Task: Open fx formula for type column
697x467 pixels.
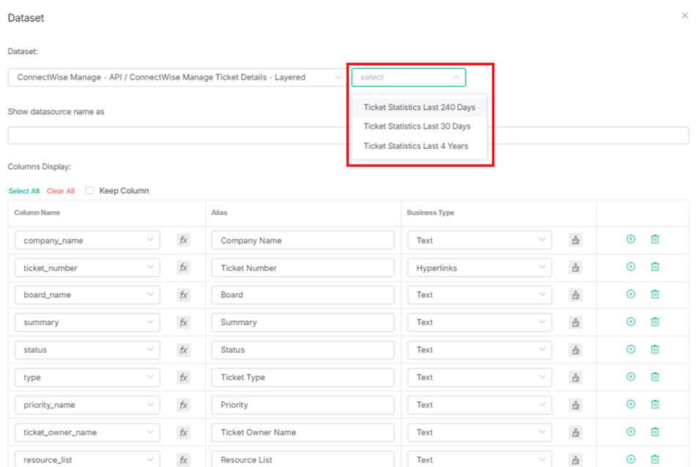Action: point(183,377)
